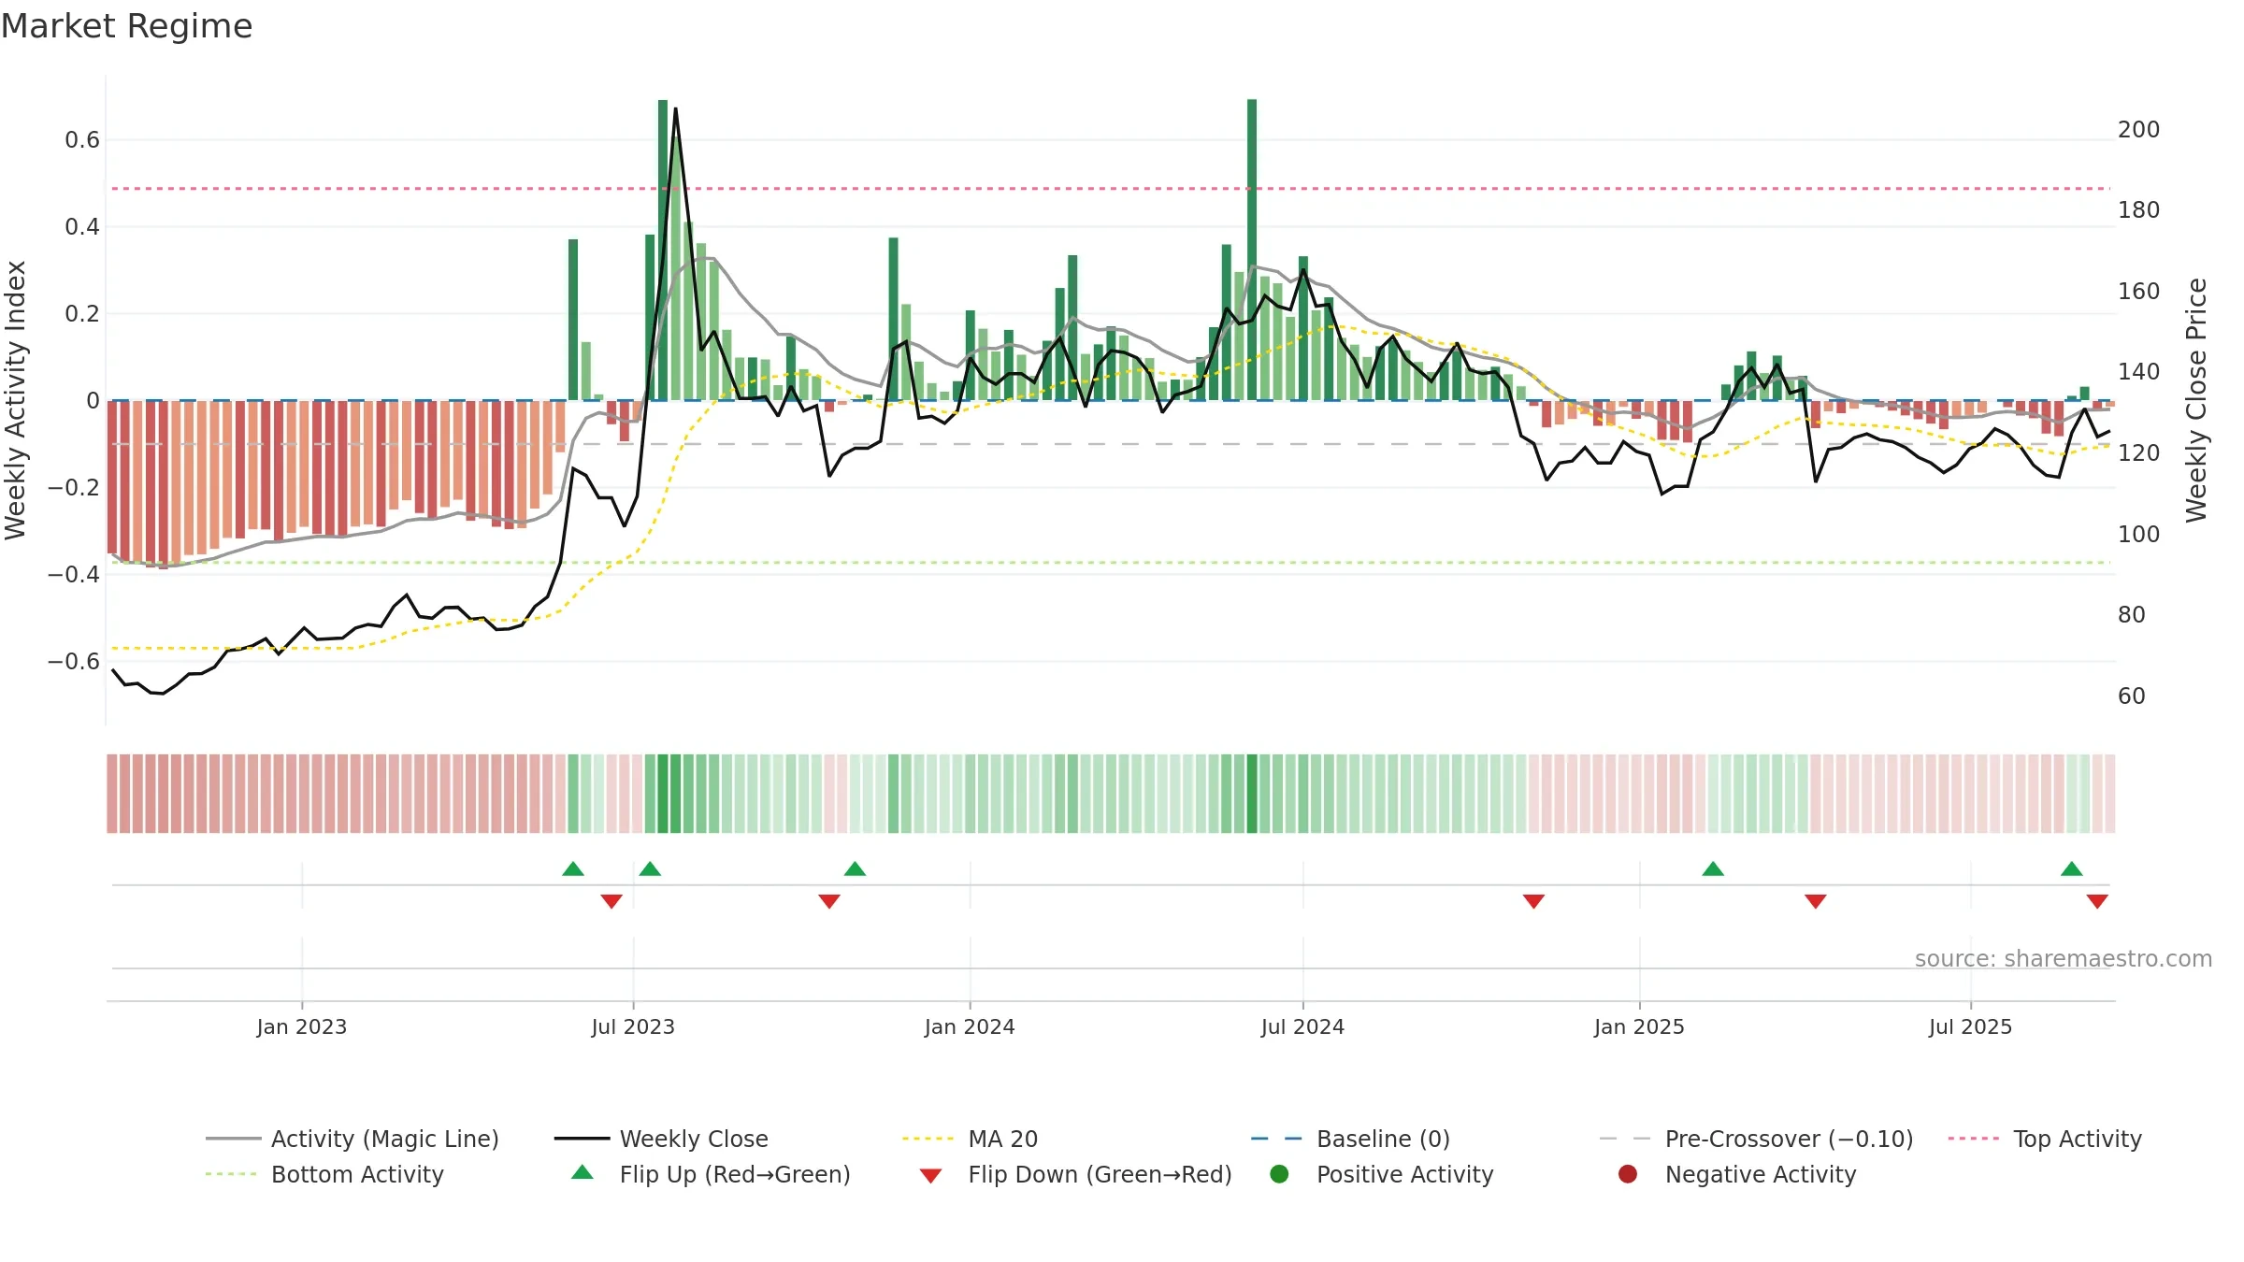This screenshot has height=1262, width=2244.
Task: Click the tallest green activity bar in July 2023
Action: [x=663, y=250]
